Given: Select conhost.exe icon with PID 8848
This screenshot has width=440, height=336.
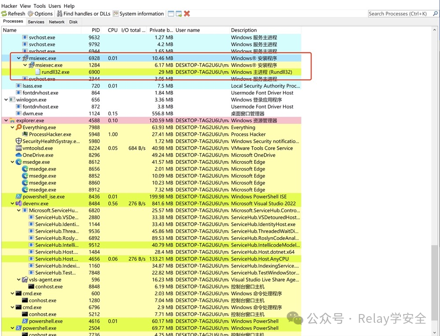Looking at the screenshot, I should 31,286.
